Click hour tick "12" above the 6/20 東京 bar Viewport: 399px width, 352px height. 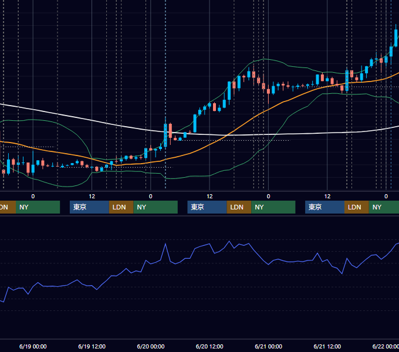click(209, 197)
